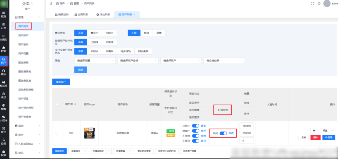Toggle the 休息中/营业 business status switch
Screen dimensions: 338x159
pos(195,126)
